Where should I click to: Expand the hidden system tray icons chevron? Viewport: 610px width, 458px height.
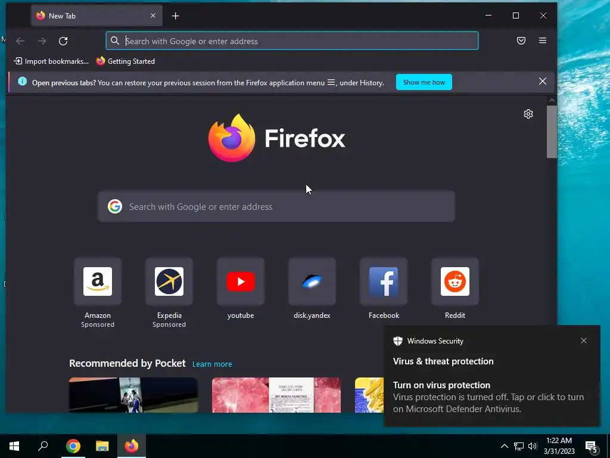pyautogui.click(x=504, y=446)
